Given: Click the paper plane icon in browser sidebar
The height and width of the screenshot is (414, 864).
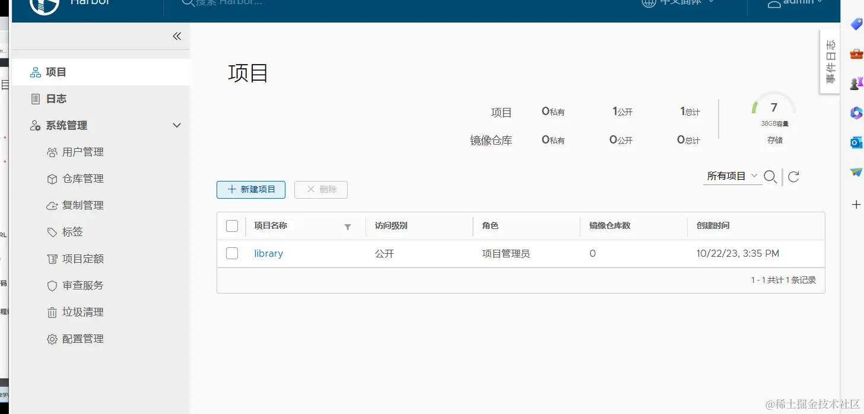Looking at the screenshot, I should [x=856, y=172].
